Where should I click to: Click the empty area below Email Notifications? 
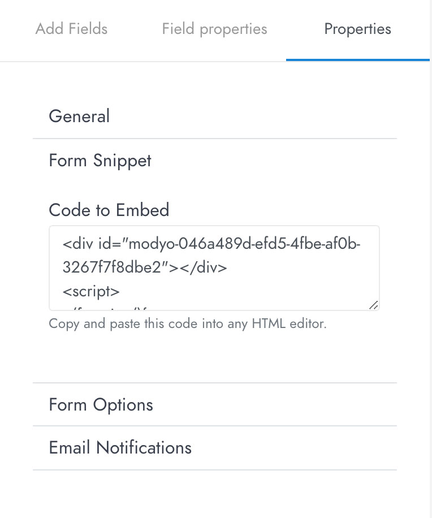point(215,494)
